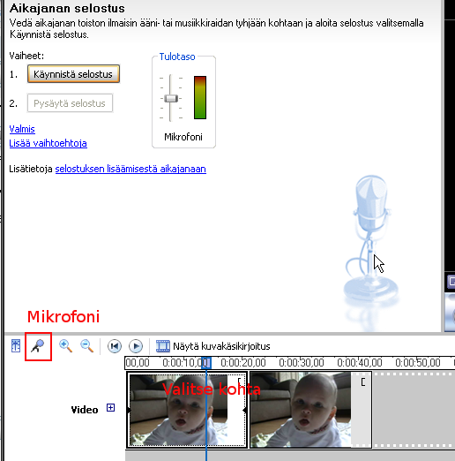Click the disabled Pysäytä selostus button

point(70,103)
